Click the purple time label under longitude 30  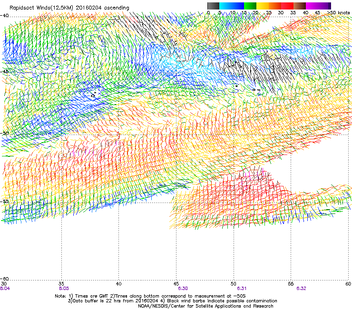pyautogui.click(x=5, y=289)
